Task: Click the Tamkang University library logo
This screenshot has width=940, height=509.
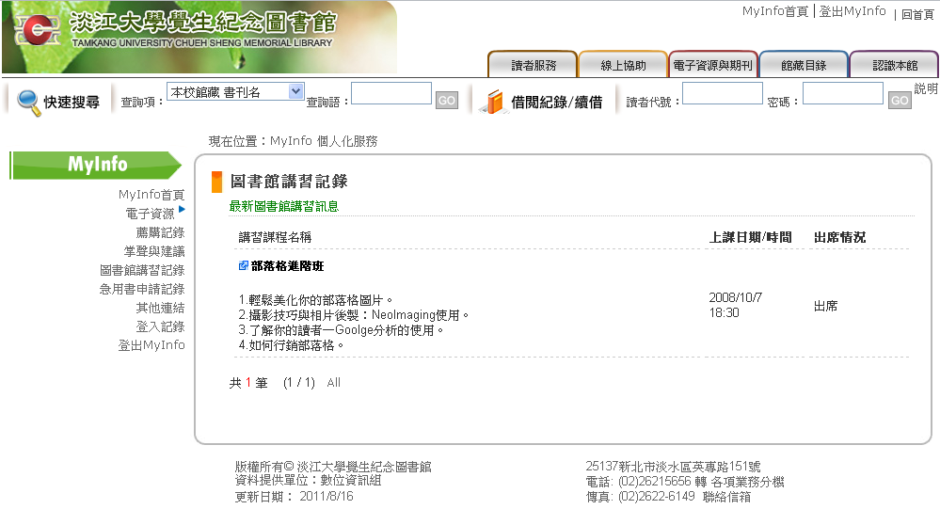Action: coord(36,30)
